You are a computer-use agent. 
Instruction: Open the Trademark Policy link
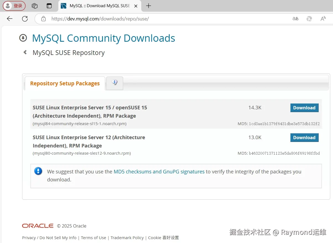point(127,238)
